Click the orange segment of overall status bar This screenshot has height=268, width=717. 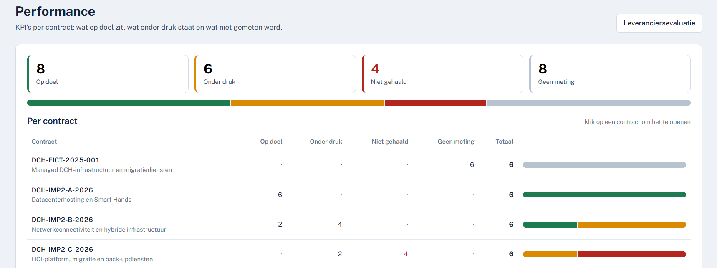tap(308, 103)
